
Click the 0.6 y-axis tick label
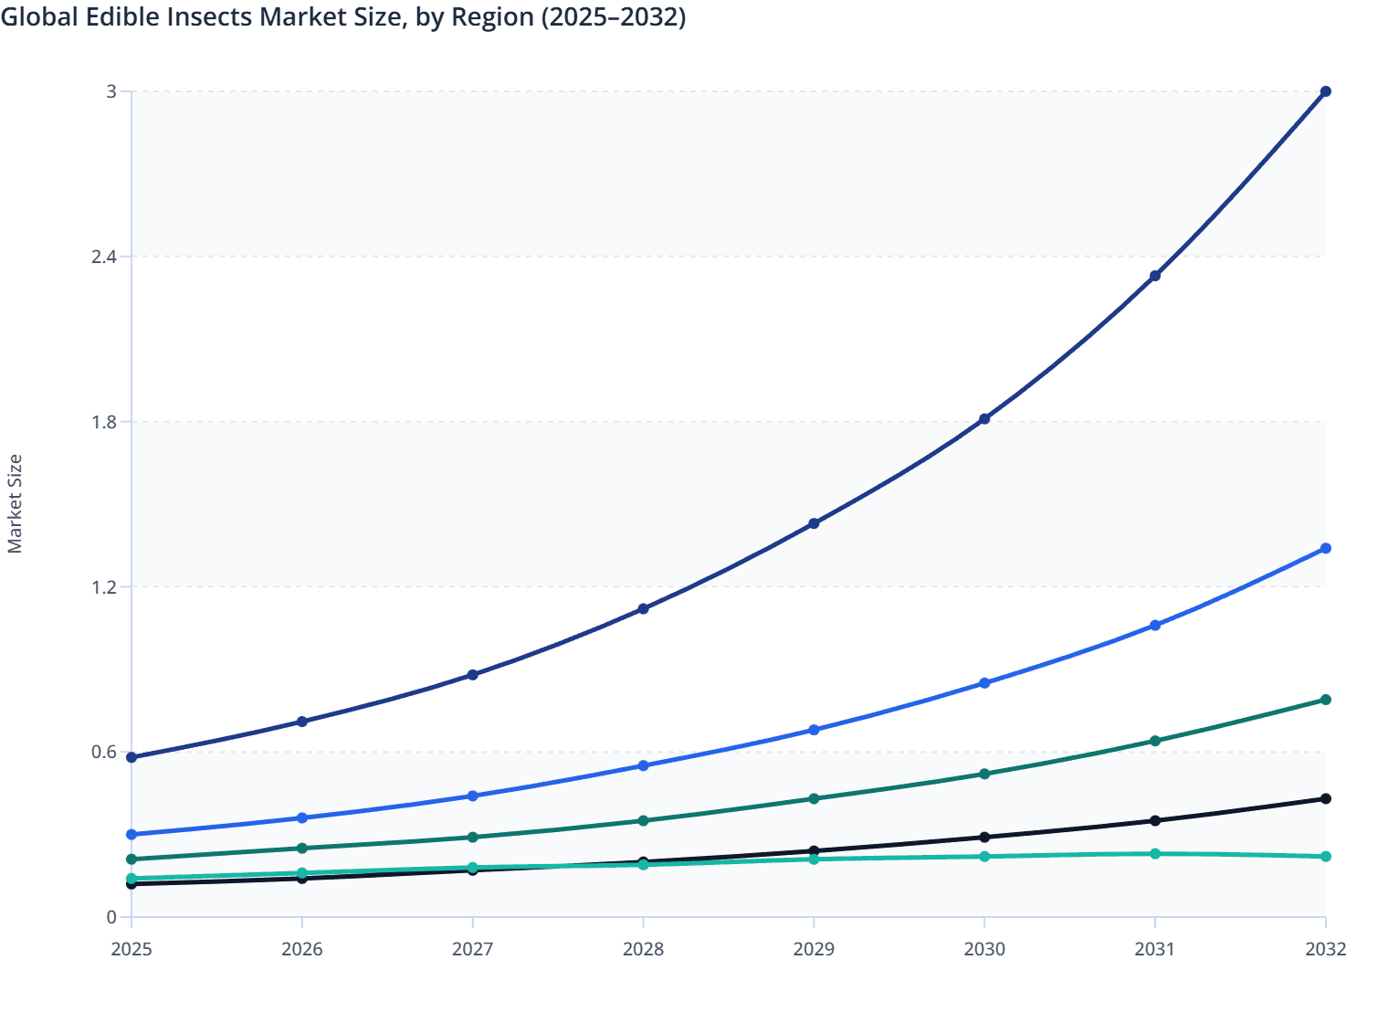pyautogui.click(x=104, y=752)
